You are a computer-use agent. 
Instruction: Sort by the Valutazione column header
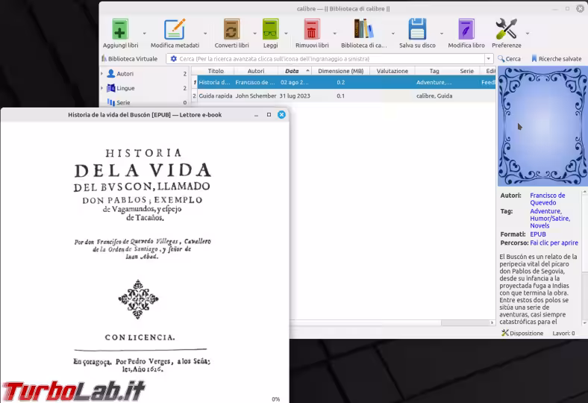[392, 71]
